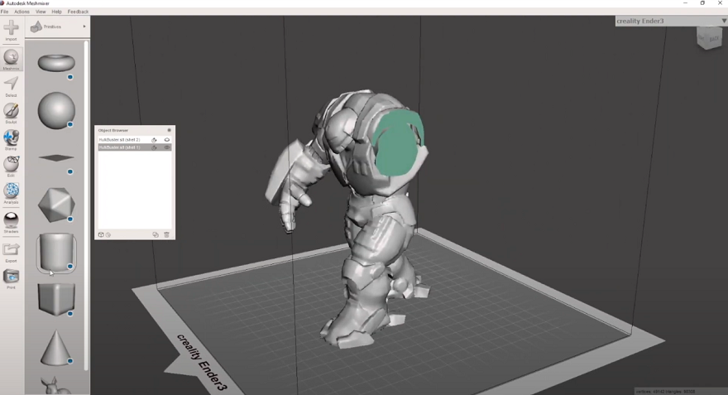Click the Import plus icon

pos(11,28)
